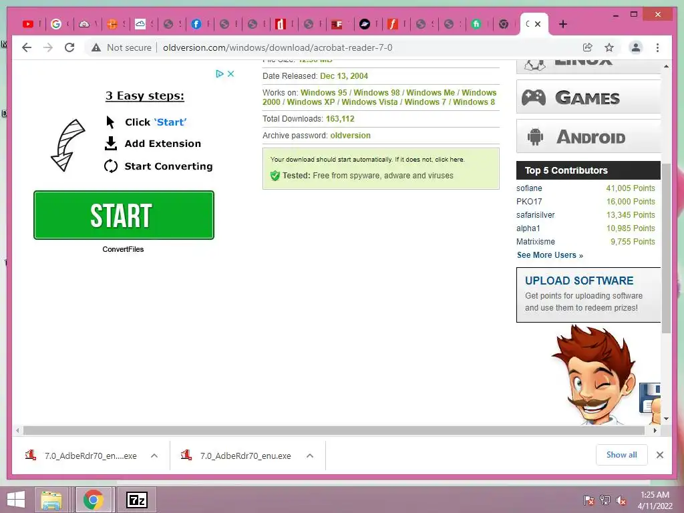
Task: Expand options for 7.0_AdbeRdr70_enu.exe download
Action: coord(310,456)
